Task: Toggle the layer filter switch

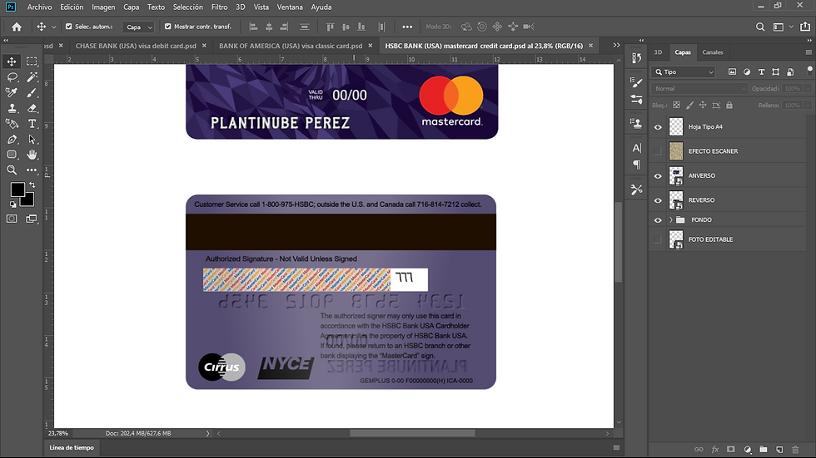Action: click(809, 70)
